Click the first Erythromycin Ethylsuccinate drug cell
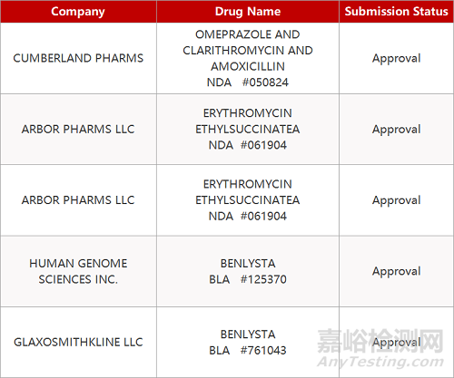The width and height of the screenshot is (454, 378). coord(248,130)
